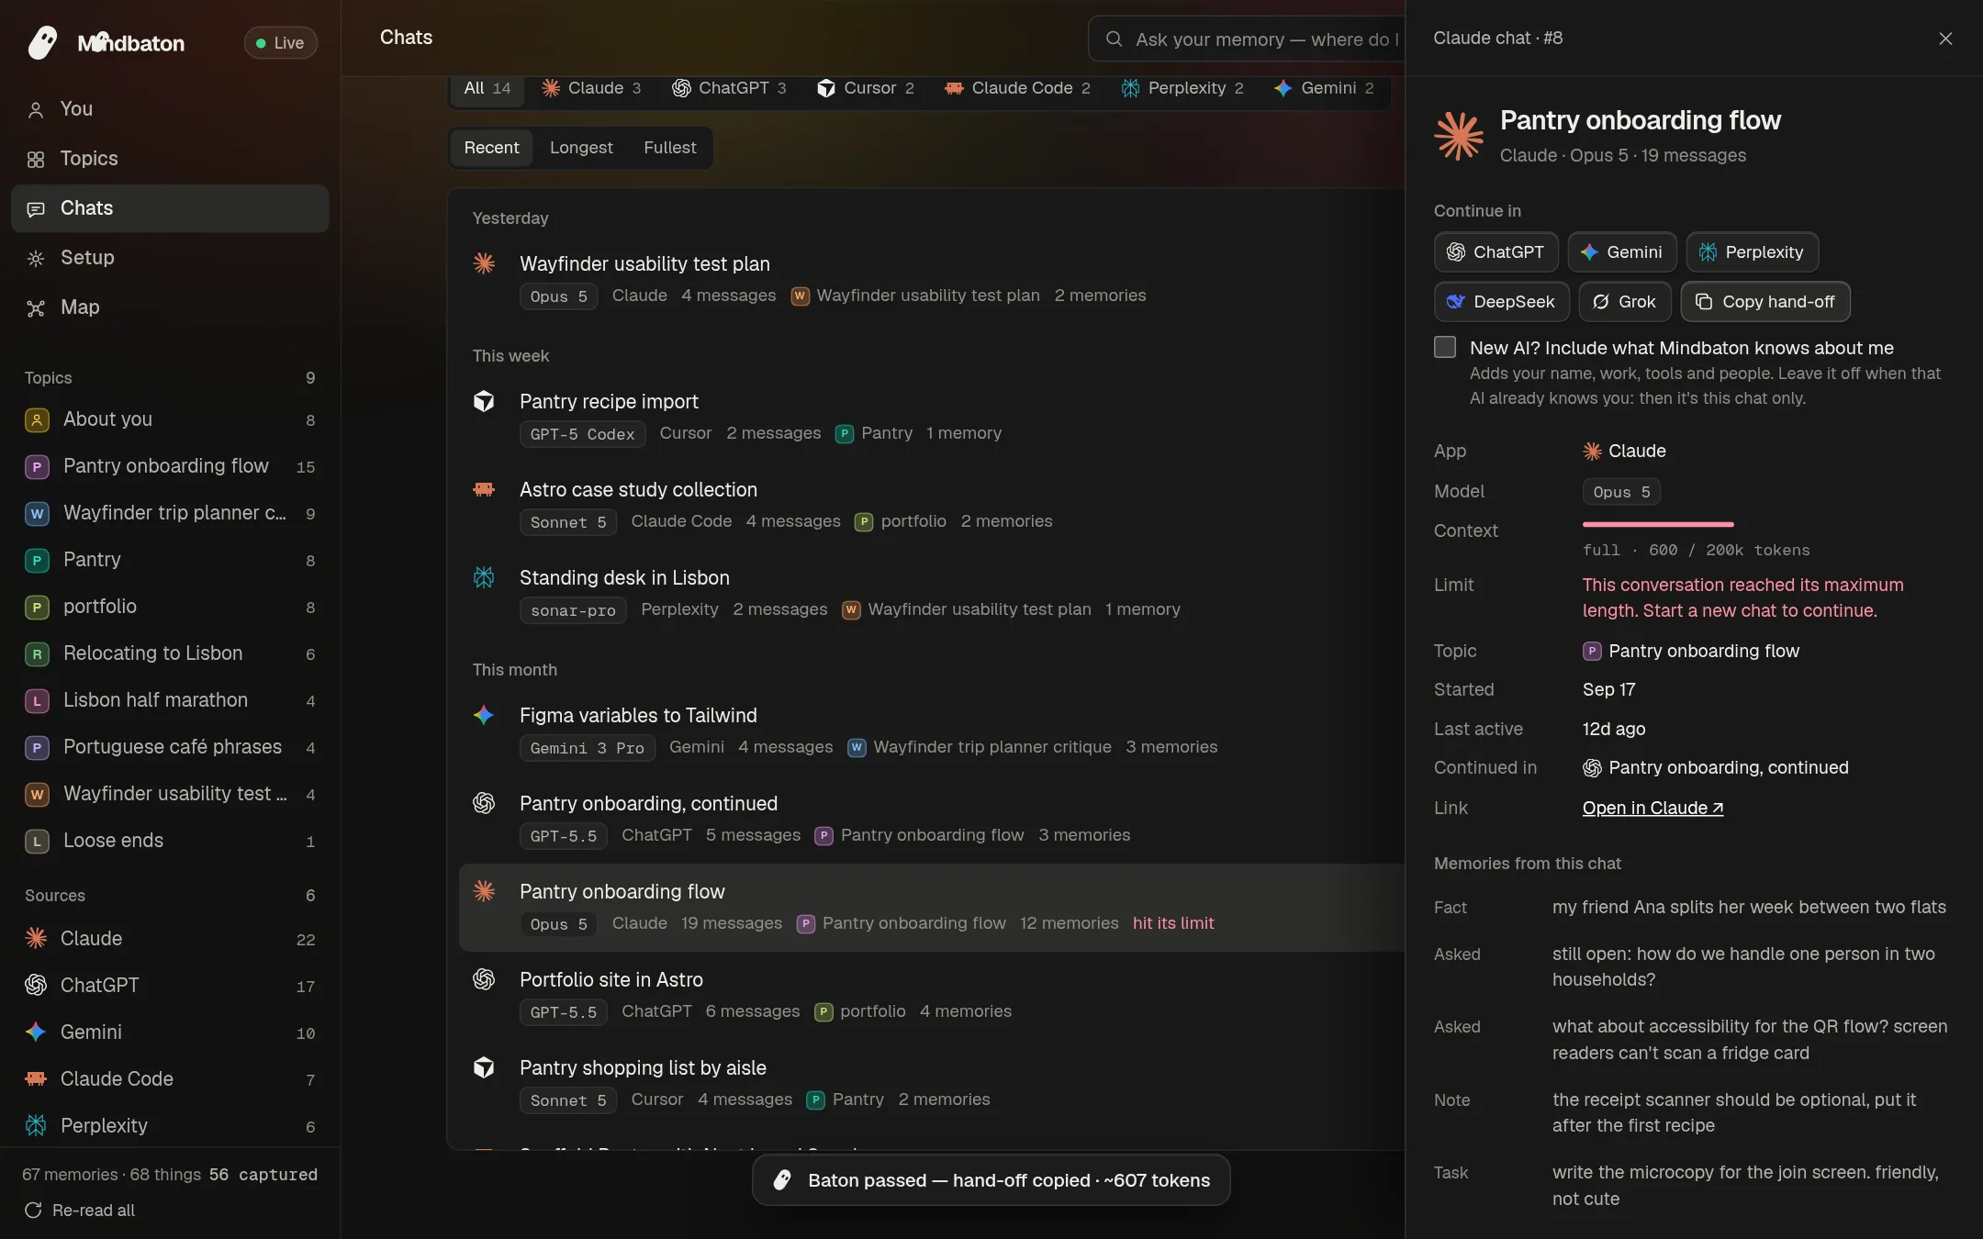1983x1239 pixels.
Task: Go to Setup in the sidebar
Action: 170,258
